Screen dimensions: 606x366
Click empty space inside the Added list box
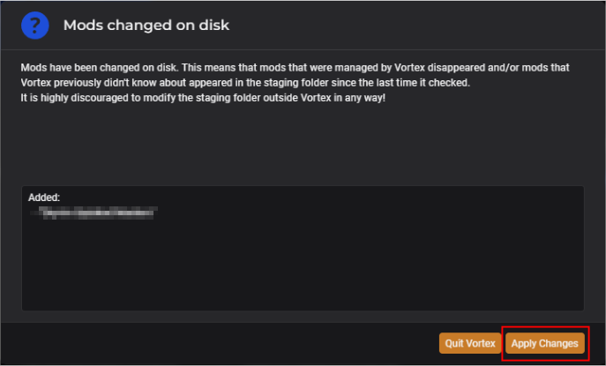303,266
